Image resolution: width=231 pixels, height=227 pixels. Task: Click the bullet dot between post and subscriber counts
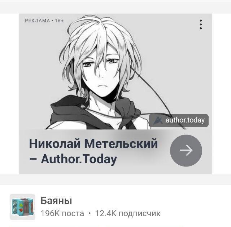[90, 213]
